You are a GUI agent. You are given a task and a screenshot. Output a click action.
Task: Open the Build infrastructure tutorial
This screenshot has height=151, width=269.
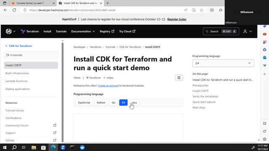(17, 73)
